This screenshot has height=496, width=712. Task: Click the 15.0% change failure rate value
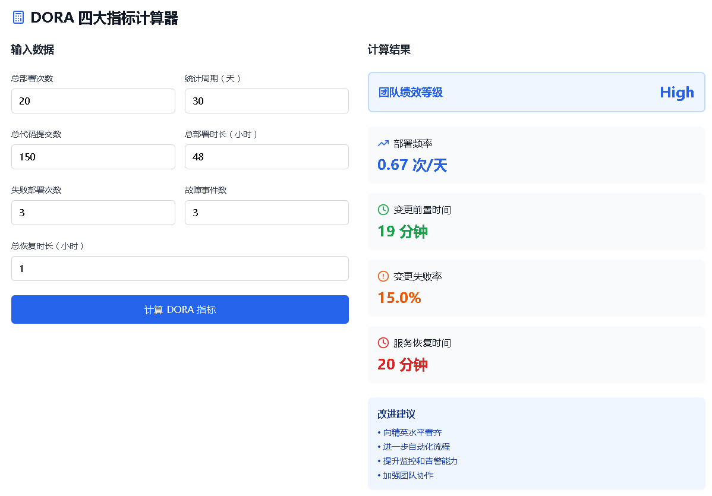[399, 298]
